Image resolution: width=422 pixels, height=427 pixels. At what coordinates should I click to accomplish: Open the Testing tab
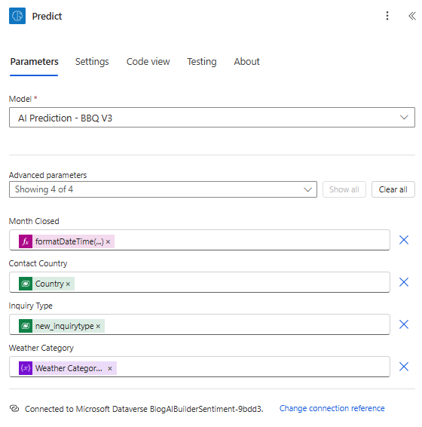pyautogui.click(x=202, y=62)
